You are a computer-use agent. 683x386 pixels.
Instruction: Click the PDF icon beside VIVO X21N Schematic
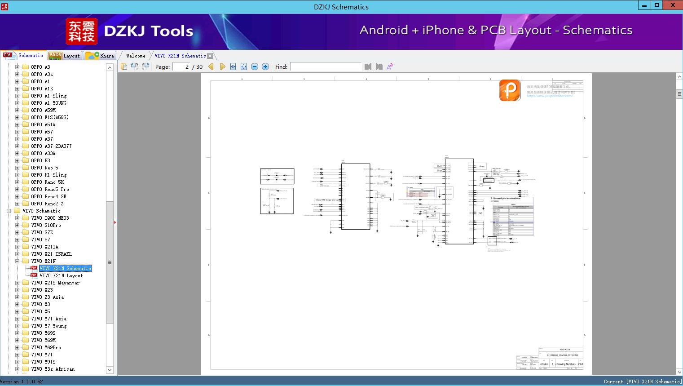click(x=34, y=268)
